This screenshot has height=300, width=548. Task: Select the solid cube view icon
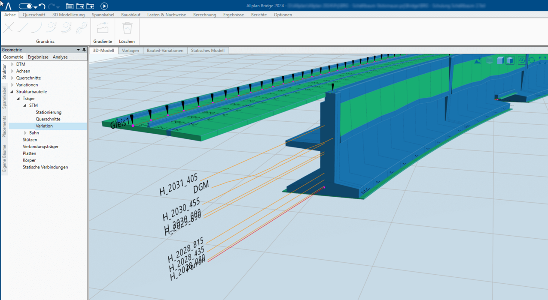[500, 60]
